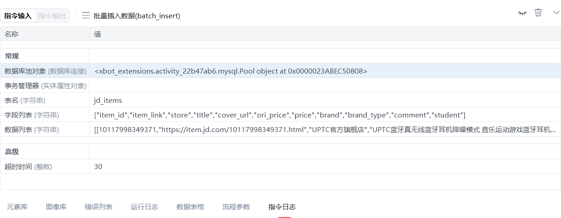This screenshot has width=561, height=218.
Task: Select the 指令日志 tab
Action: click(282, 207)
